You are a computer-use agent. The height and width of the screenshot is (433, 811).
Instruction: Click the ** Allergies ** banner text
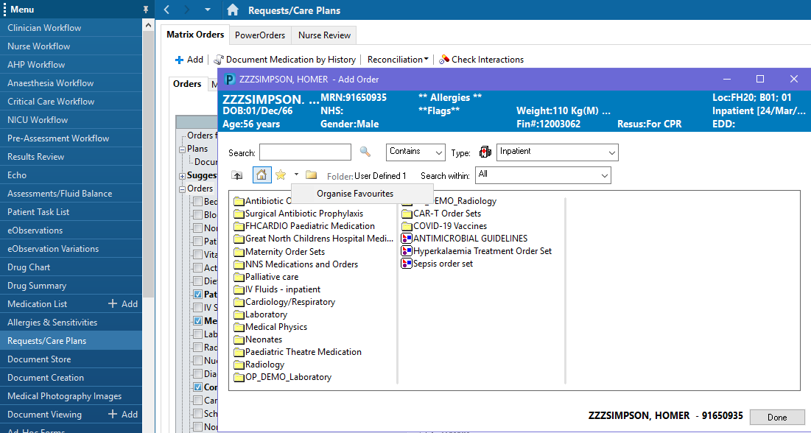pyautogui.click(x=450, y=97)
